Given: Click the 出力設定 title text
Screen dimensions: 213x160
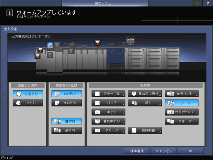Looking at the screenshot, I should pos(10,29).
